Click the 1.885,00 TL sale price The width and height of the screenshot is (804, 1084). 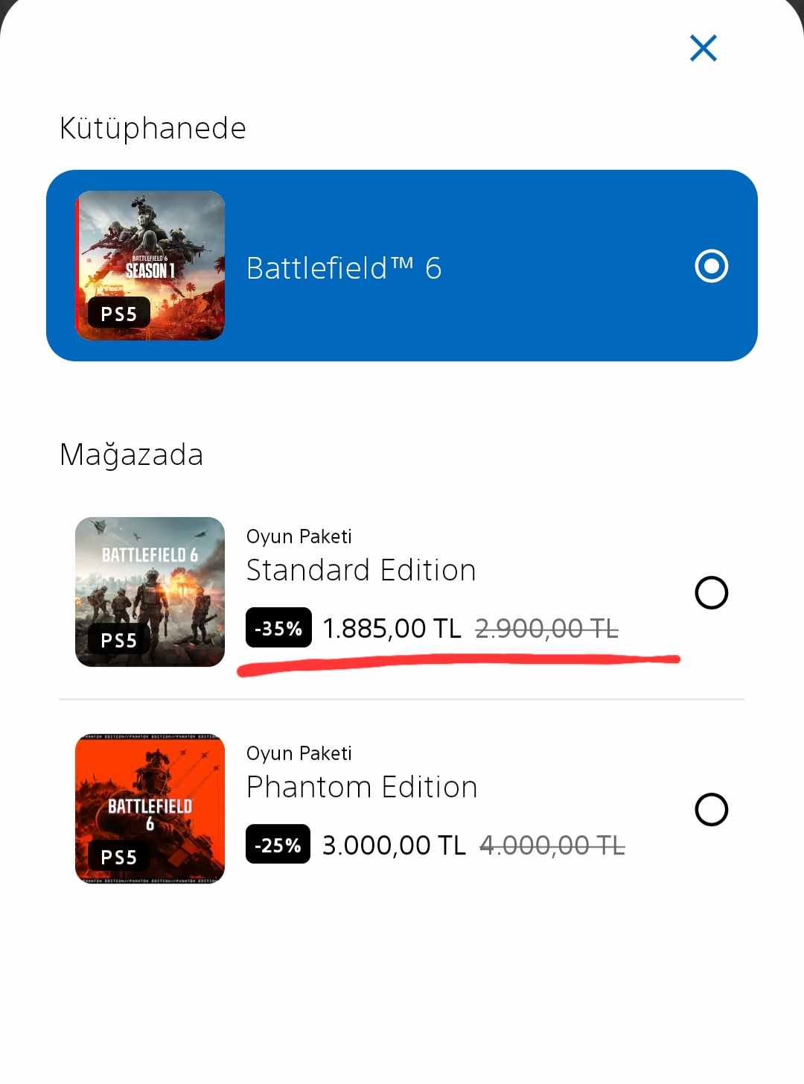(x=392, y=629)
